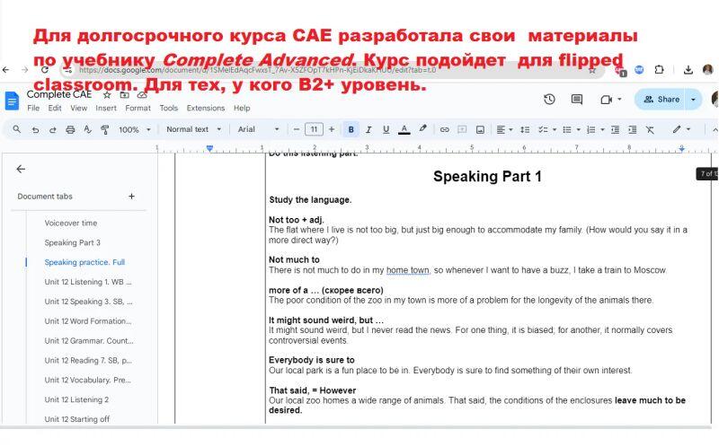
Task: Click the font size input field
Action: pos(314,129)
